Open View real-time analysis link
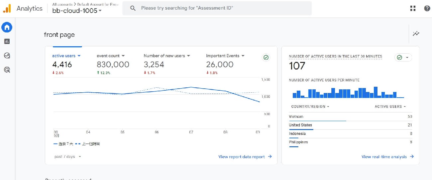This screenshot has height=180, width=432. pyautogui.click(x=388, y=157)
